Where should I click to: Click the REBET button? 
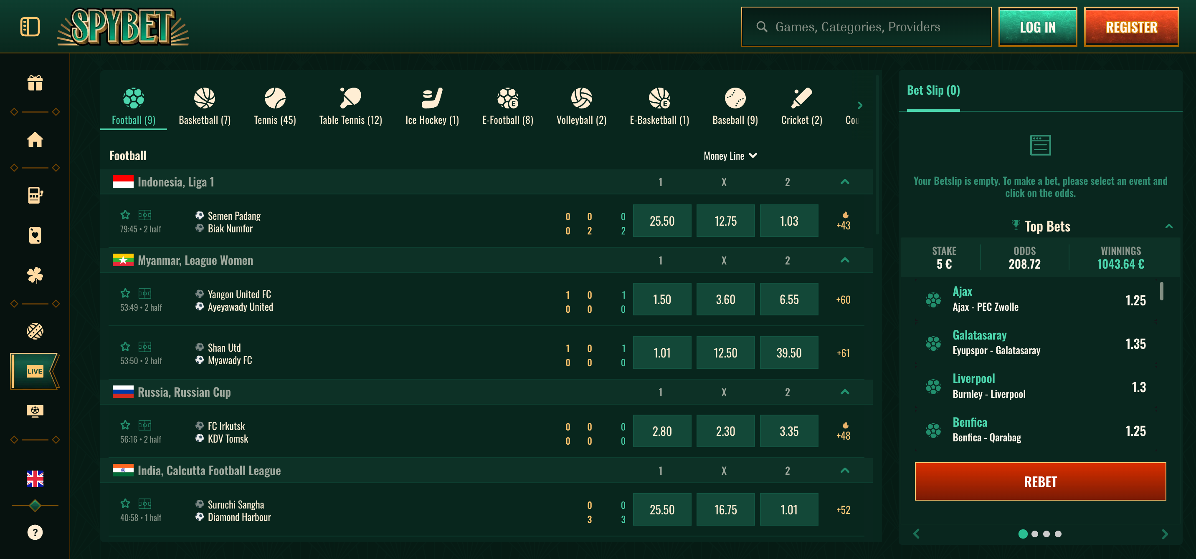pos(1040,481)
